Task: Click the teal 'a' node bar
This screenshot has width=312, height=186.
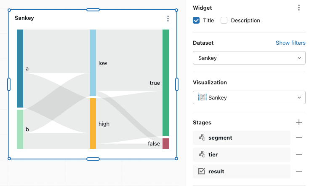Action: click(20, 68)
